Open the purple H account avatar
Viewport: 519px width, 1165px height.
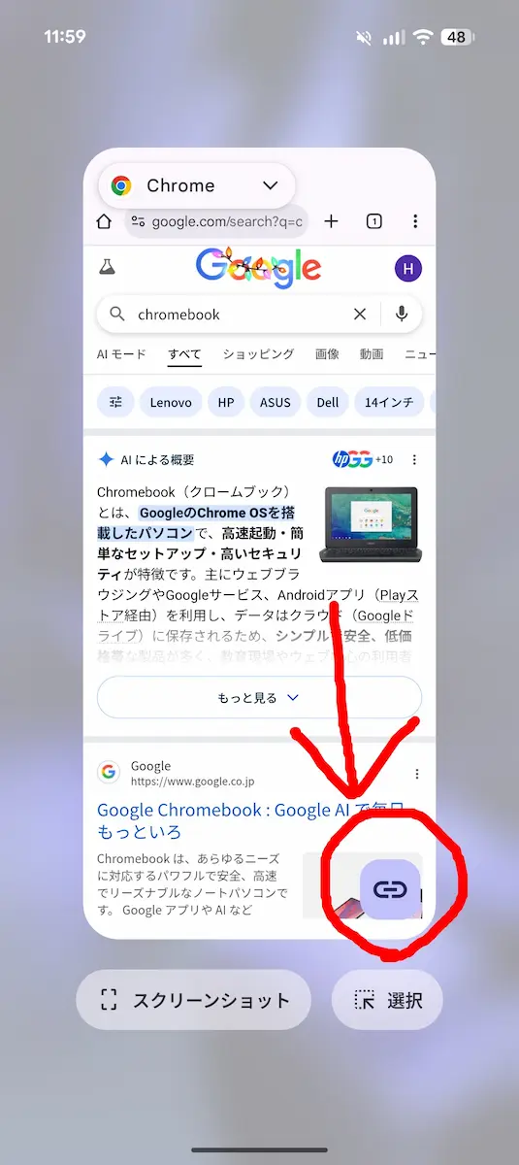pos(408,268)
